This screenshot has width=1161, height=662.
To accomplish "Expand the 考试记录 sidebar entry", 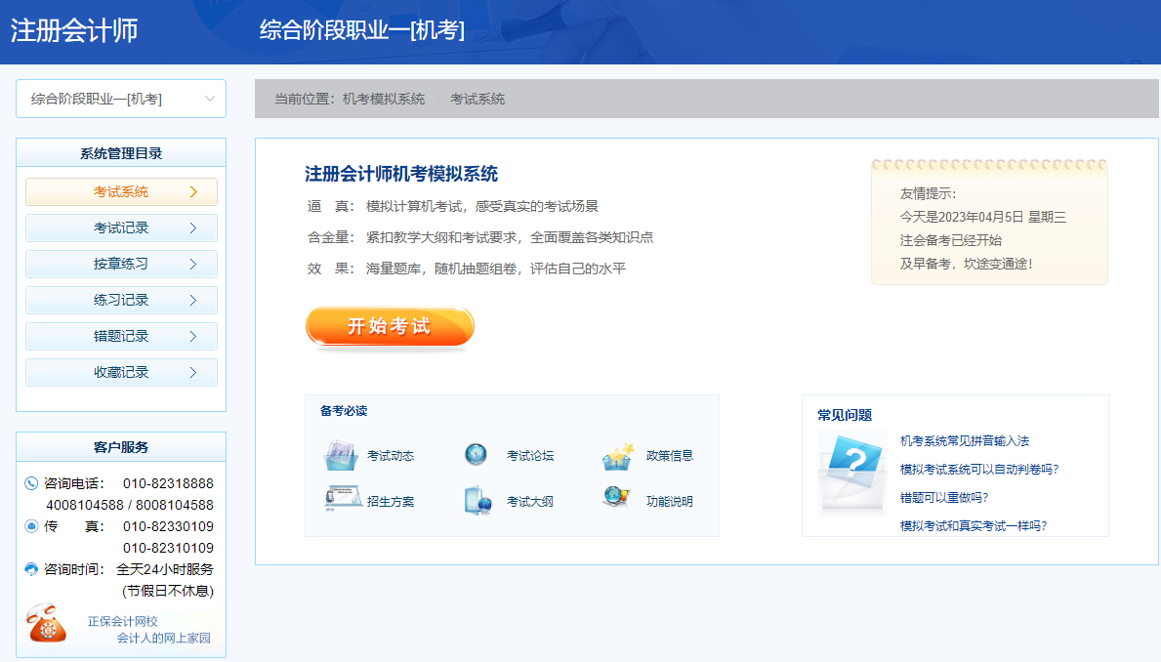I will click(x=120, y=228).
